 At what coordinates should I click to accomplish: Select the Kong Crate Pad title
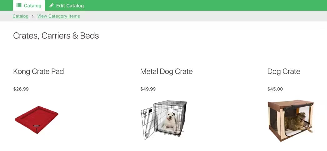click(38, 71)
